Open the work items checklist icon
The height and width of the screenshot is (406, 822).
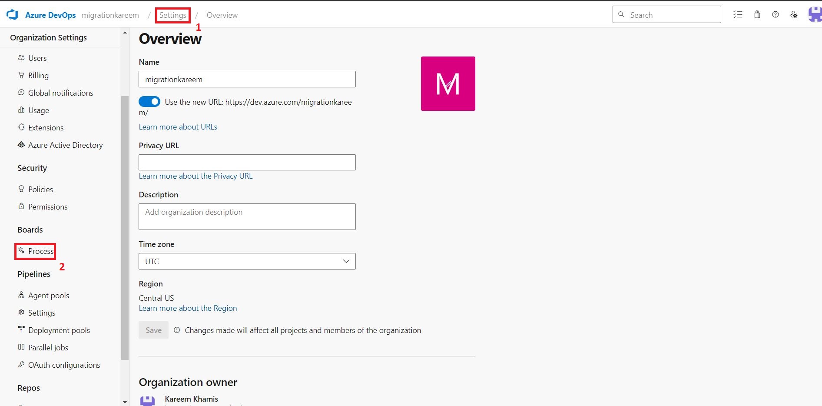(738, 14)
